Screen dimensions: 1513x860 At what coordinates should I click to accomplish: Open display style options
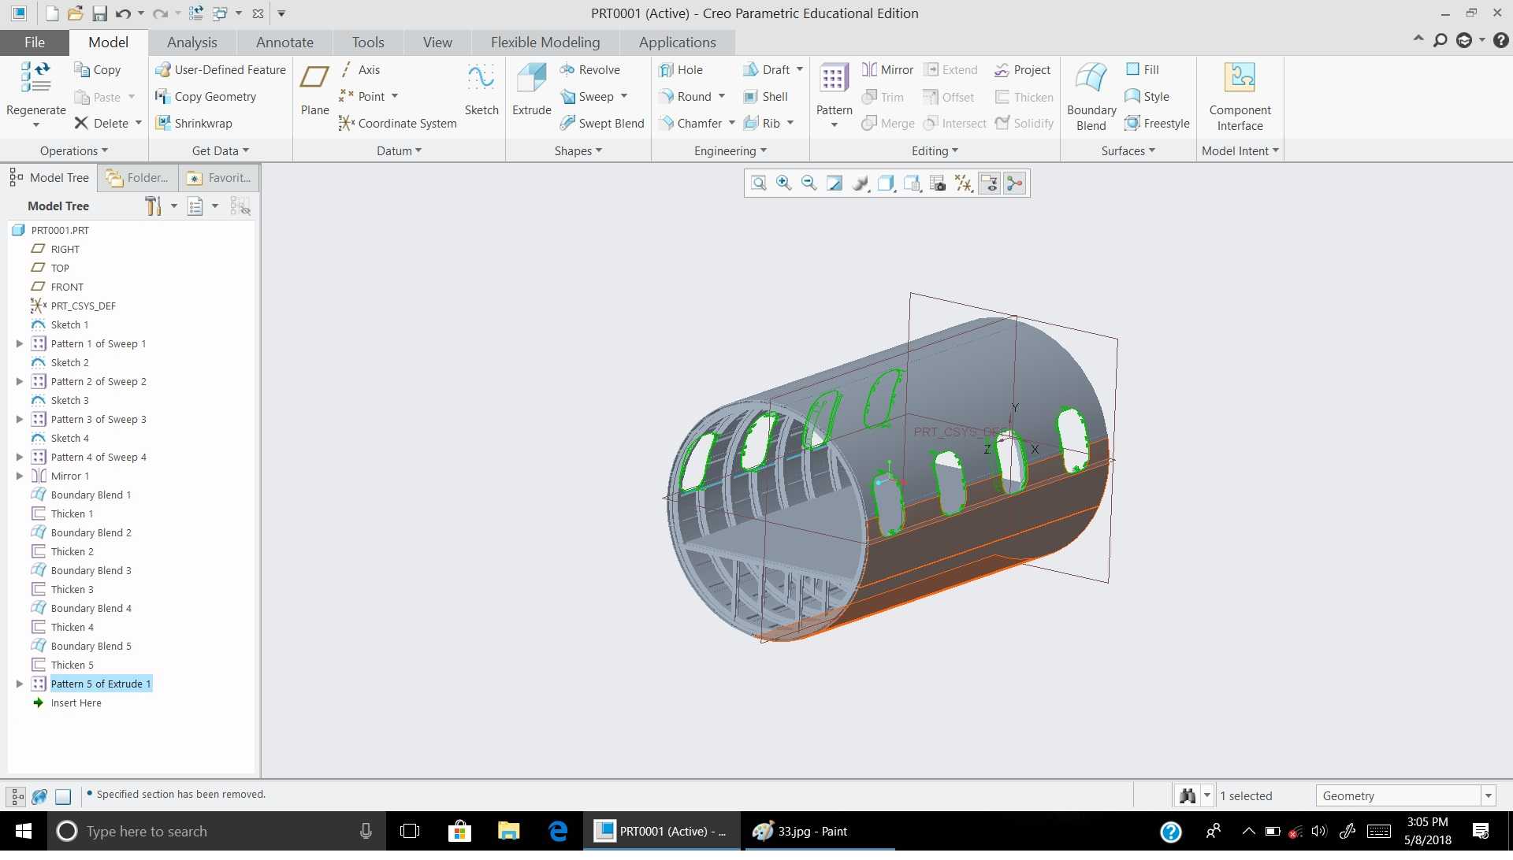coord(886,183)
